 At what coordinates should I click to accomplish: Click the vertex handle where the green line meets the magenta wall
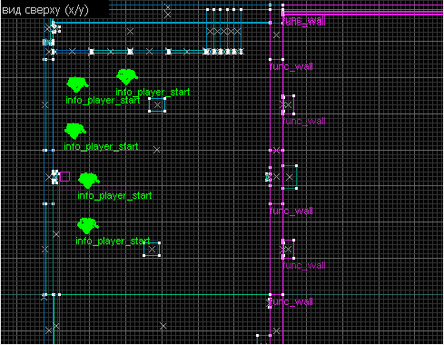click(271, 294)
